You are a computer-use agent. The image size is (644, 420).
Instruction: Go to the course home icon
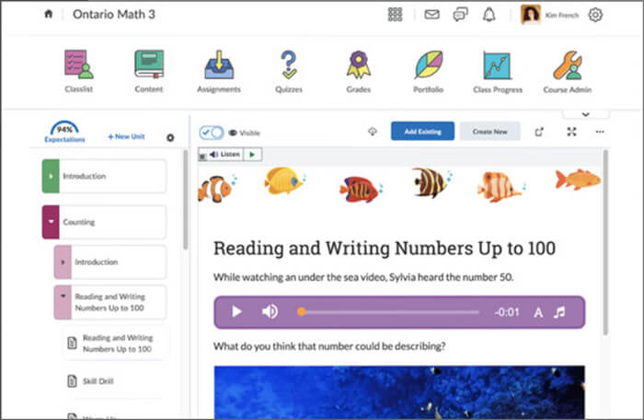(x=48, y=14)
